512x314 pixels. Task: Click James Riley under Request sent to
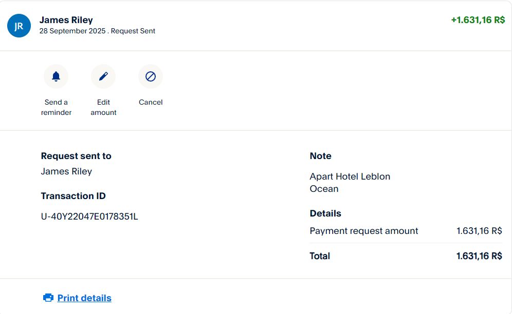click(x=66, y=171)
